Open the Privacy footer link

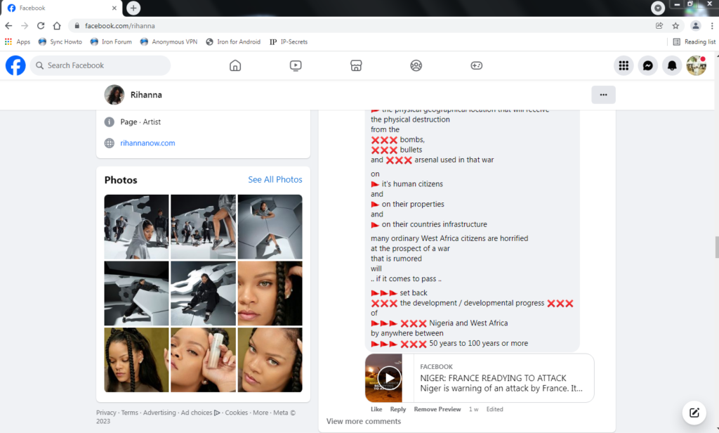click(x=106, y=413)
